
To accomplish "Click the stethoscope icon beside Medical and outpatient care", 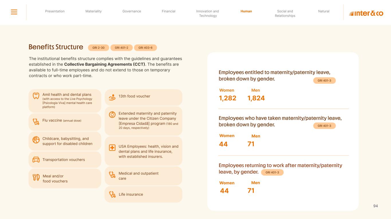I will (112, 175).
